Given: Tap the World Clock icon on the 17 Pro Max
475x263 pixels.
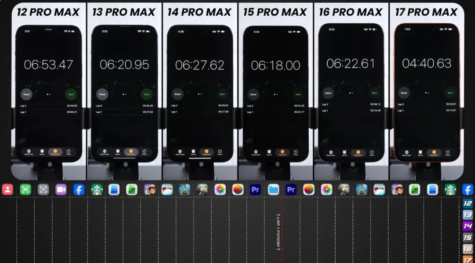Looking at the screenshot, I should click(x=407, y=151).
